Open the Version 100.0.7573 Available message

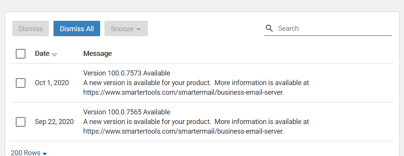click(x=127, y=73)
